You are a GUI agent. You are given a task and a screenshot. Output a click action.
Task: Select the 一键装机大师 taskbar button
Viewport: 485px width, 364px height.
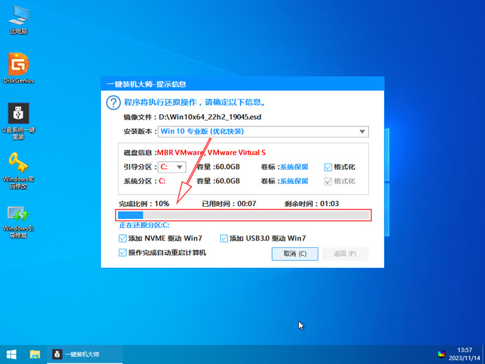pyautogui.click(x=85, y=354)
